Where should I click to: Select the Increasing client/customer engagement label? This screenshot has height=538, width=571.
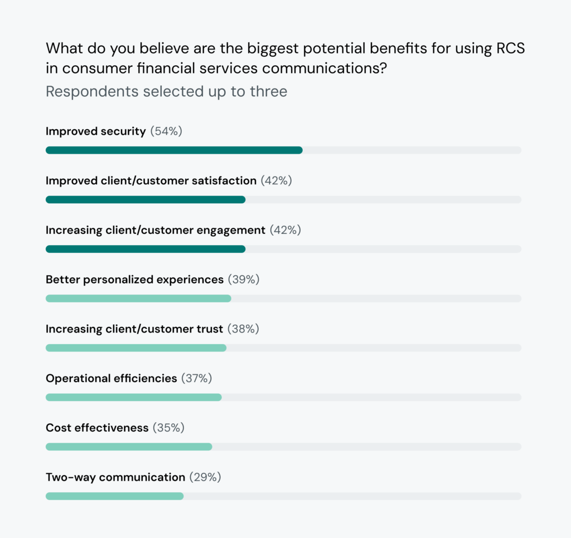click(x=156, y=230)
